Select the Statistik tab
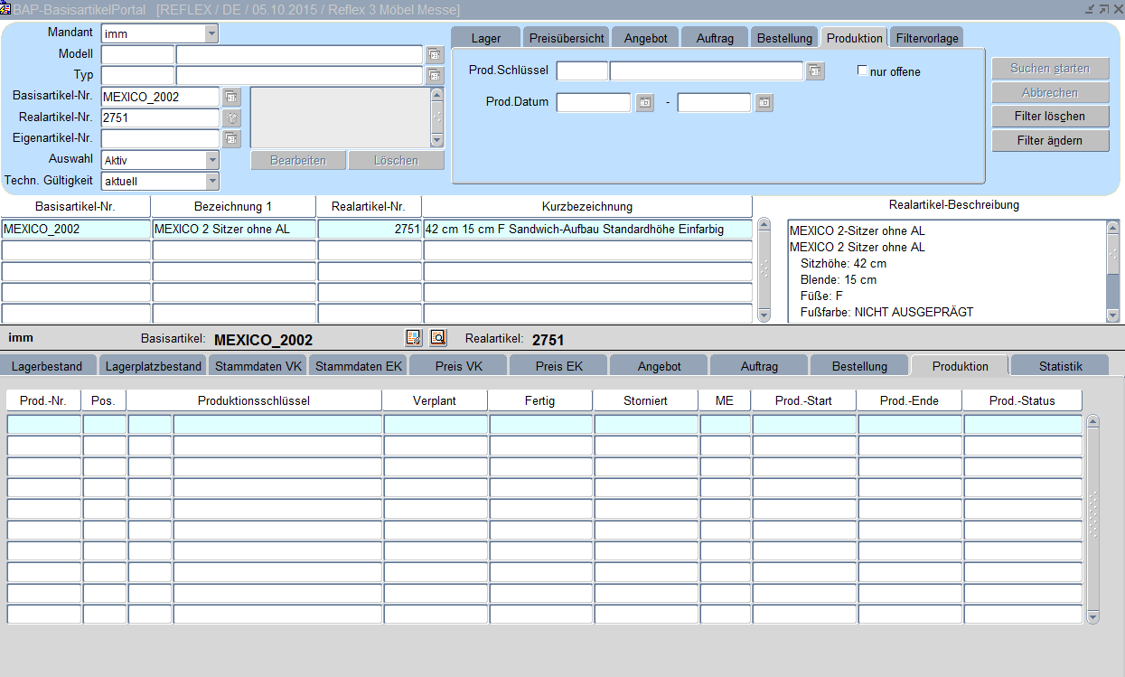The height and width of the screenshot is (677, 1125). pyautogui.click(x=1060, y=366)
